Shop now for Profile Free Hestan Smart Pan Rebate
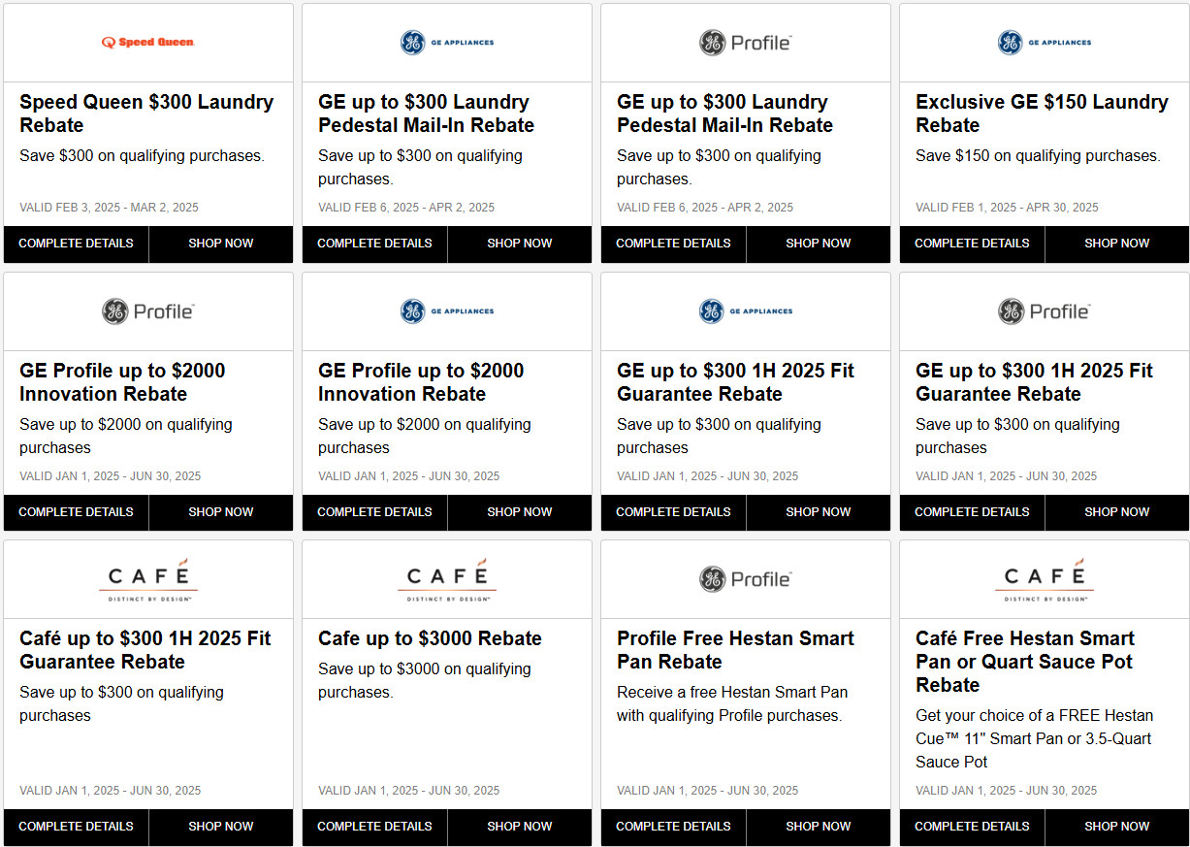 click(x=819, y=827)
